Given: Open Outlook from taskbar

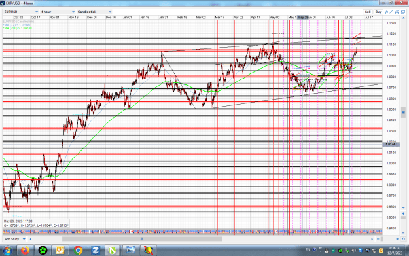Looking at the screenshot, I should click(60, 251).
